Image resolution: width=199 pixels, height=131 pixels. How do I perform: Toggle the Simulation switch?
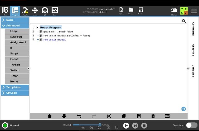tap(191, 125)
